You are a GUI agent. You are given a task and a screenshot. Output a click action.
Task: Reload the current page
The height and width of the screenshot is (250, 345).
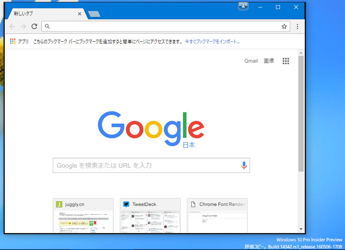click(x=34, y=27)
